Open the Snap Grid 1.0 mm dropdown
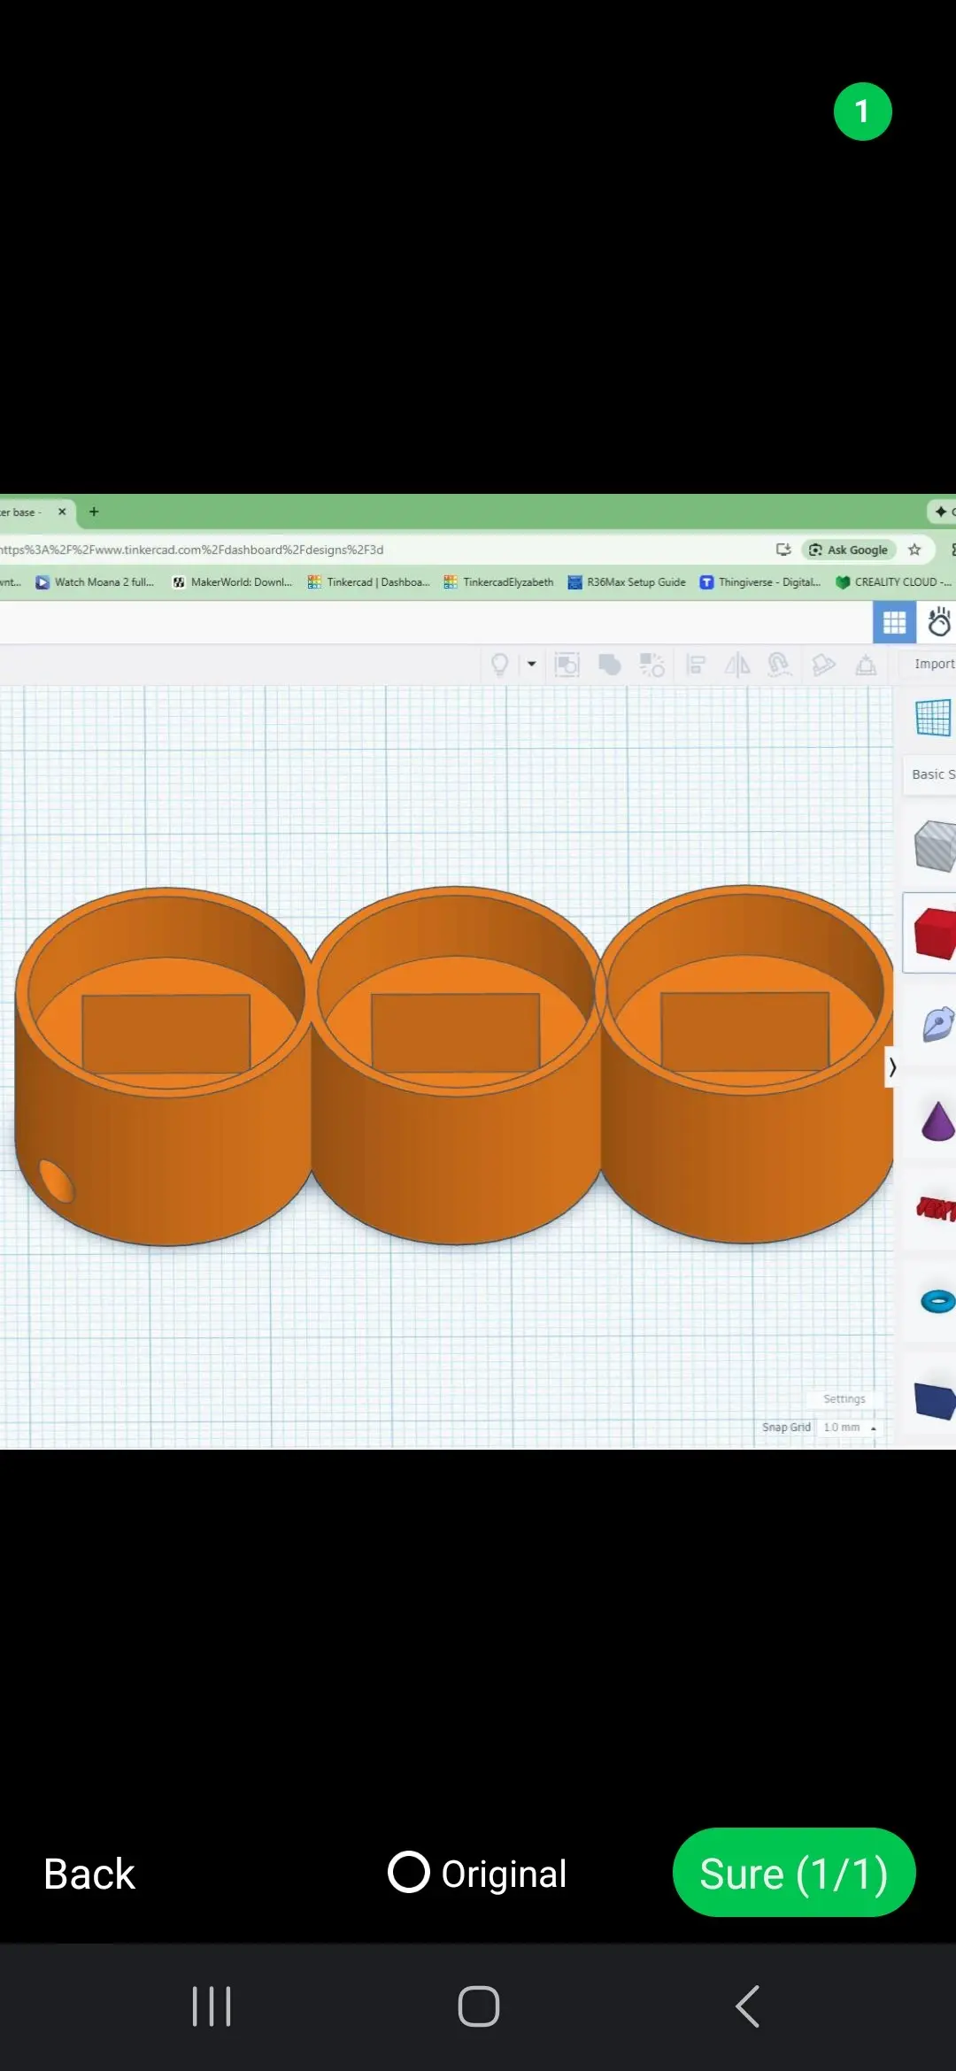 coord(850,1427)
